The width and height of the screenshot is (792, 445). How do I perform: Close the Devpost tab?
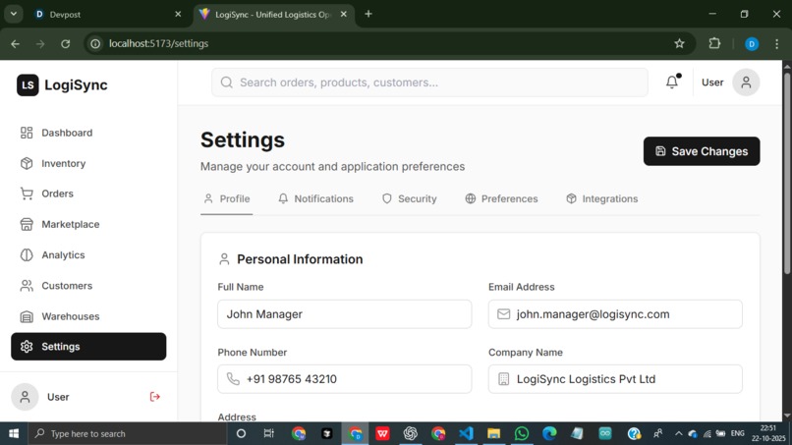click(x=178, y=14)
